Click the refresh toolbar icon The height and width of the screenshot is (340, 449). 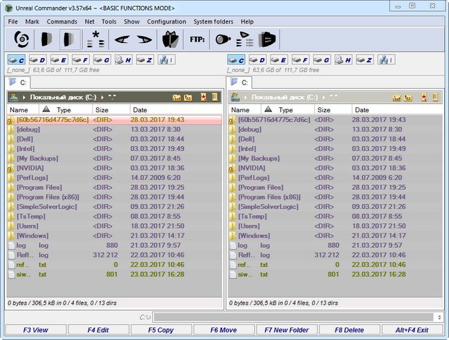click(x=21, y=39)
